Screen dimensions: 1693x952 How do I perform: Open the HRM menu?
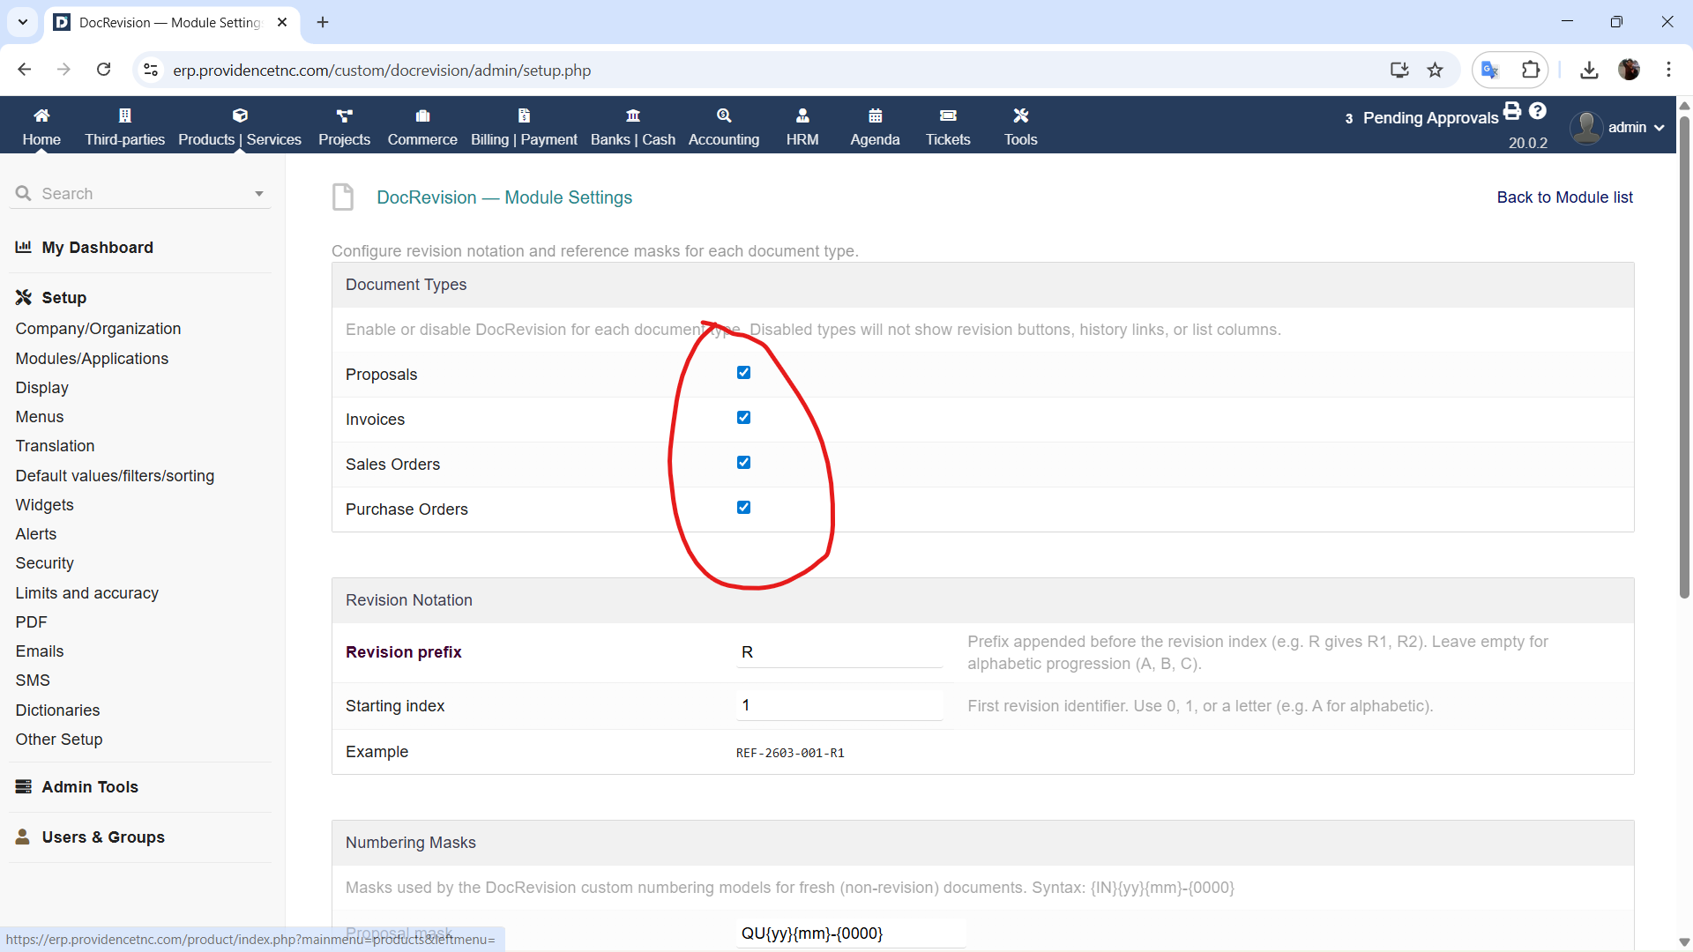(802, 127)
